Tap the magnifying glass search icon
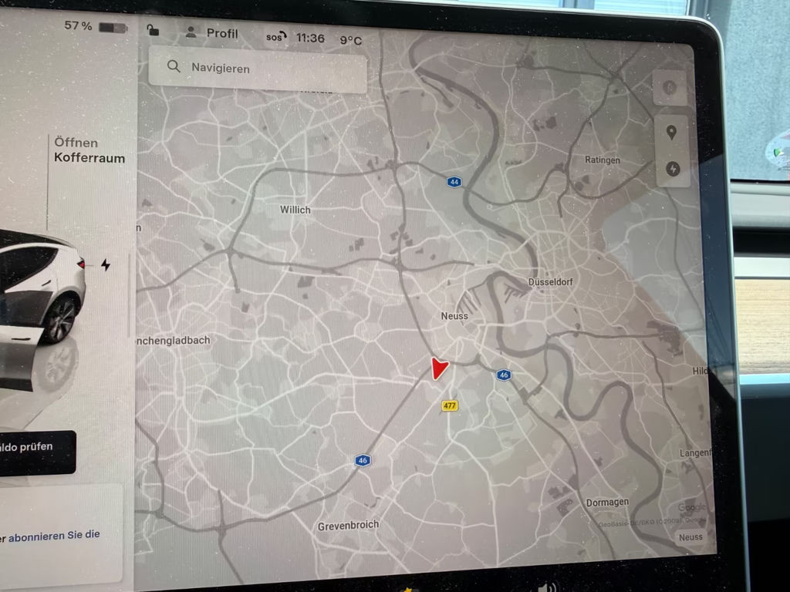The image size is (790, 592). [x=174, y=67]
